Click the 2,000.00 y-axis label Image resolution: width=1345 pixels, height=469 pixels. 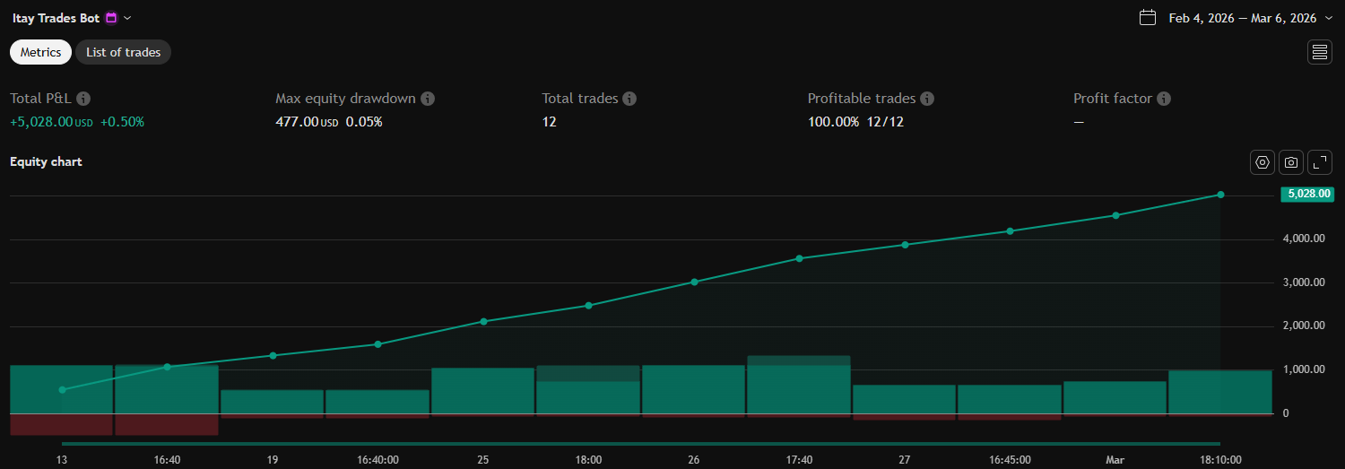click(1304, 326)
